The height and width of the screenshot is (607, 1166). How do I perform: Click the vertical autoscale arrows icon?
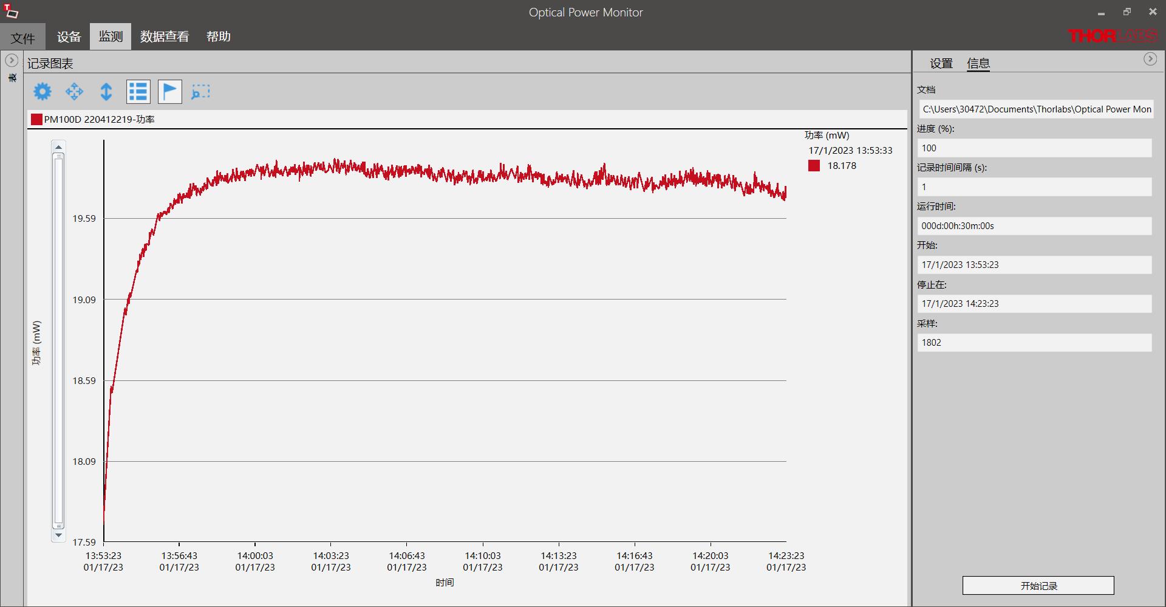106,92
